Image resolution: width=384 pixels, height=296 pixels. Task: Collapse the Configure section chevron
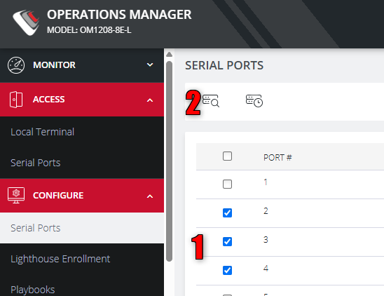pyautogui.click(x=150, y=196)
